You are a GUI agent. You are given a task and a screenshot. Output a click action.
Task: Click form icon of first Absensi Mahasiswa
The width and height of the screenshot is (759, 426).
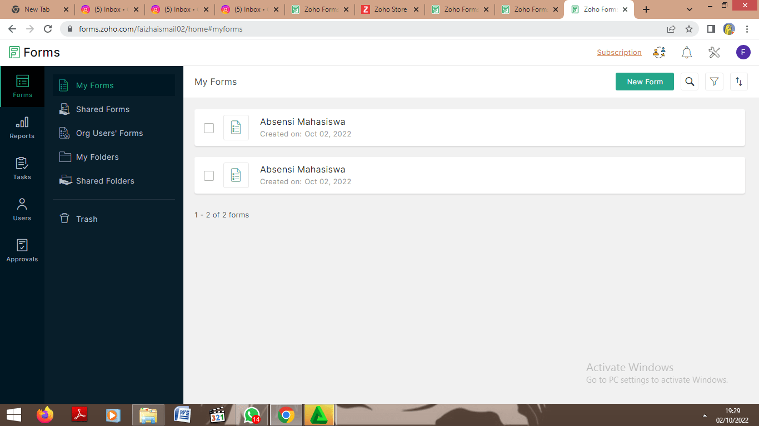236,128
